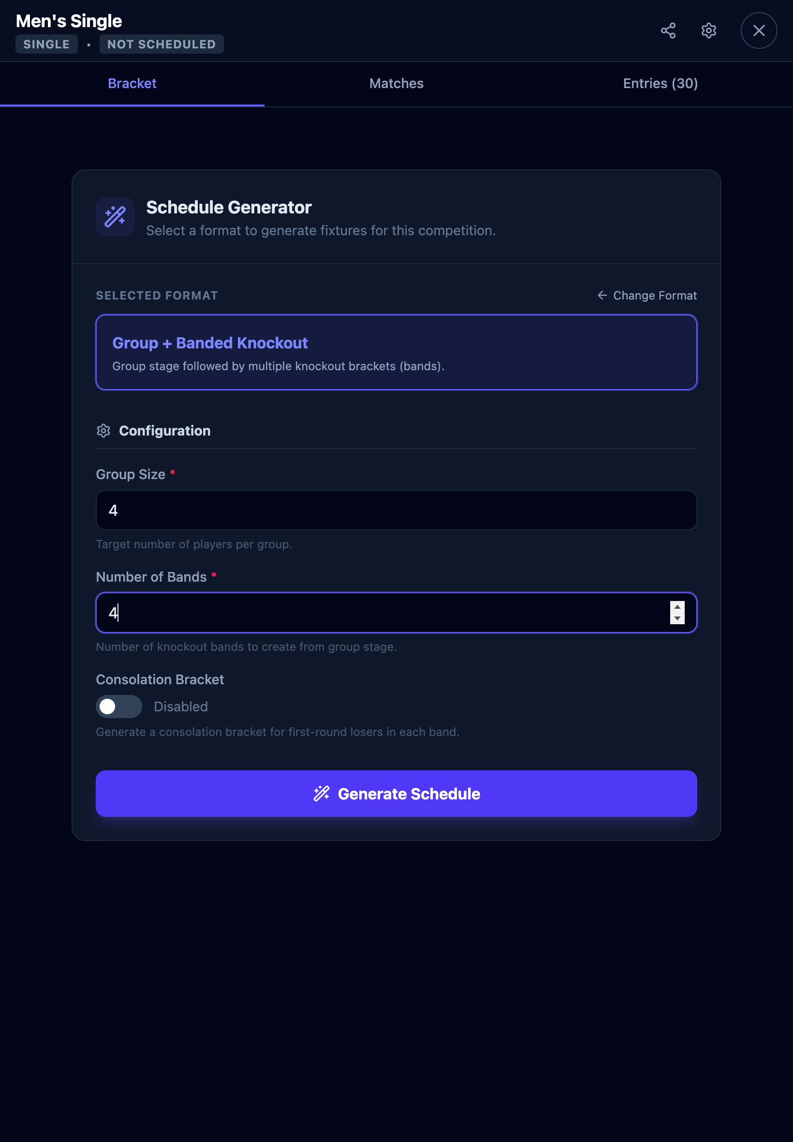Close the Men's Single panel

pyautogui.click(x=758, y=31)
